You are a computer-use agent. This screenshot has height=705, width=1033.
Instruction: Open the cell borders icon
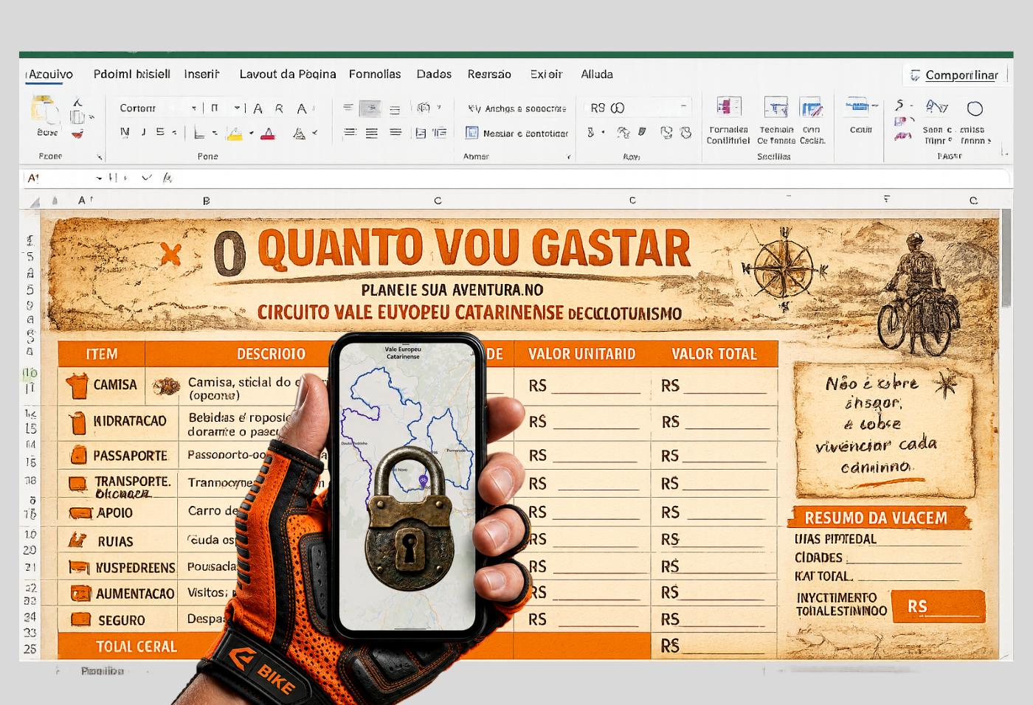(x=199, y=133)
